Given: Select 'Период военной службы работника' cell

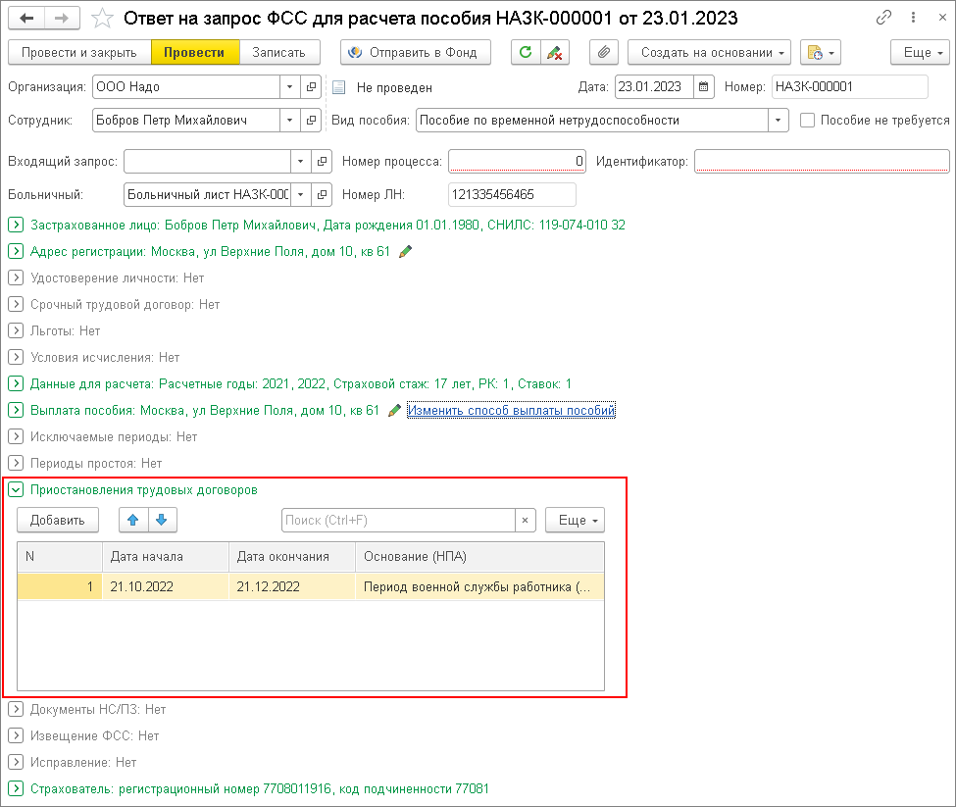Looking at the screenshot, I should click(x=479, y=587).
